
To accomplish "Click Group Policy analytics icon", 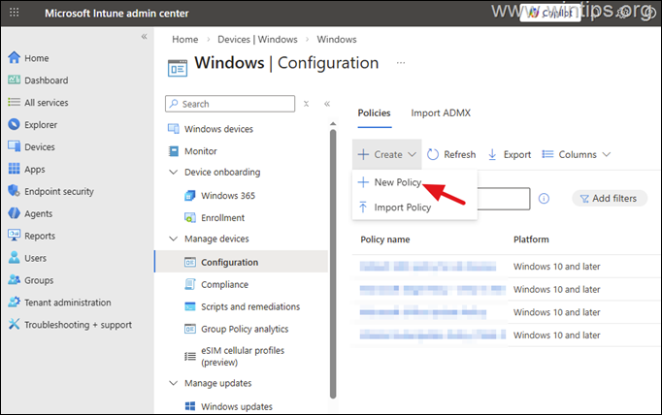I will tap(190, 329).
